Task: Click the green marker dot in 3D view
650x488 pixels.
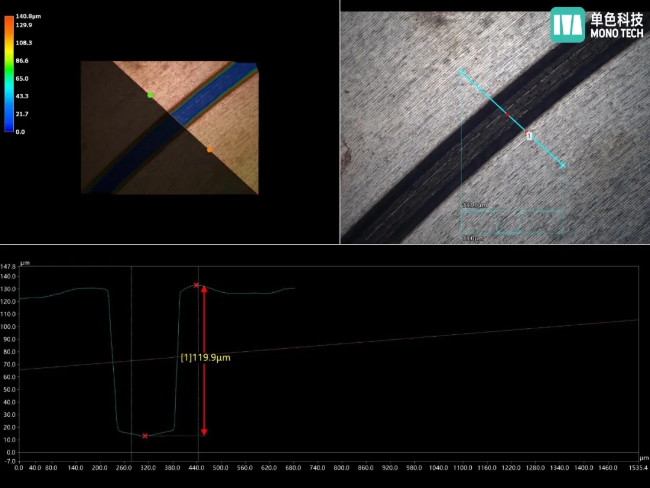Action: pos(150,95)
